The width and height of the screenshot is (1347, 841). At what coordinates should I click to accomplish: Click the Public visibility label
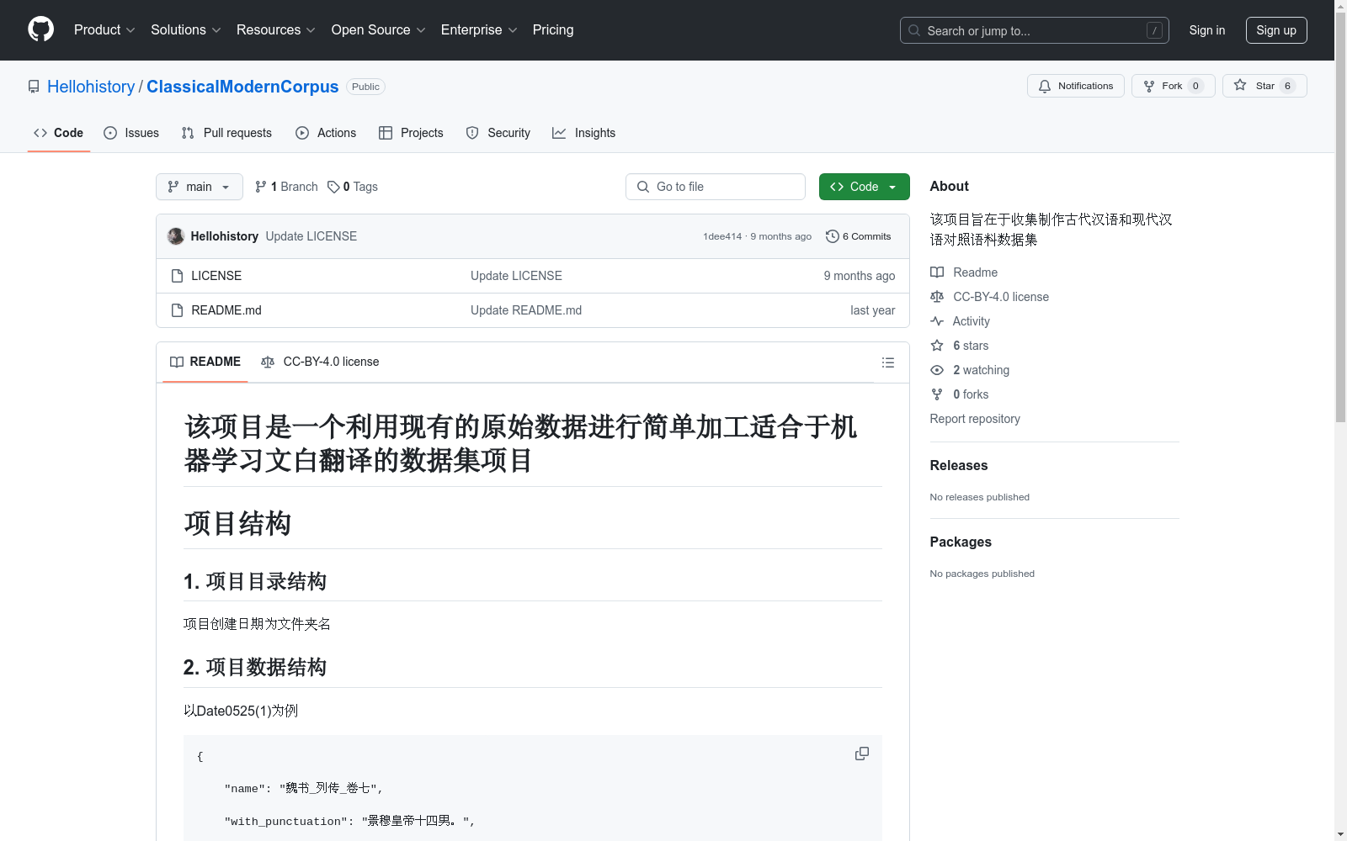[365, 87]
